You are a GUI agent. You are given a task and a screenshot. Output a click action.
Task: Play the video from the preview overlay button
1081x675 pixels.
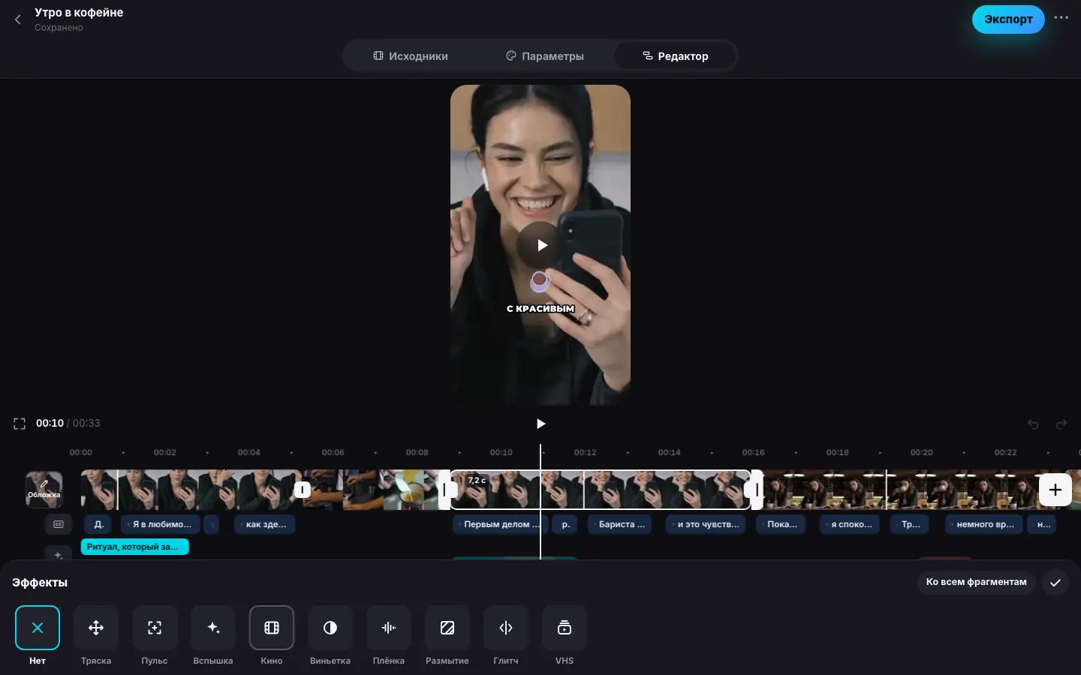tap(540, 245)
